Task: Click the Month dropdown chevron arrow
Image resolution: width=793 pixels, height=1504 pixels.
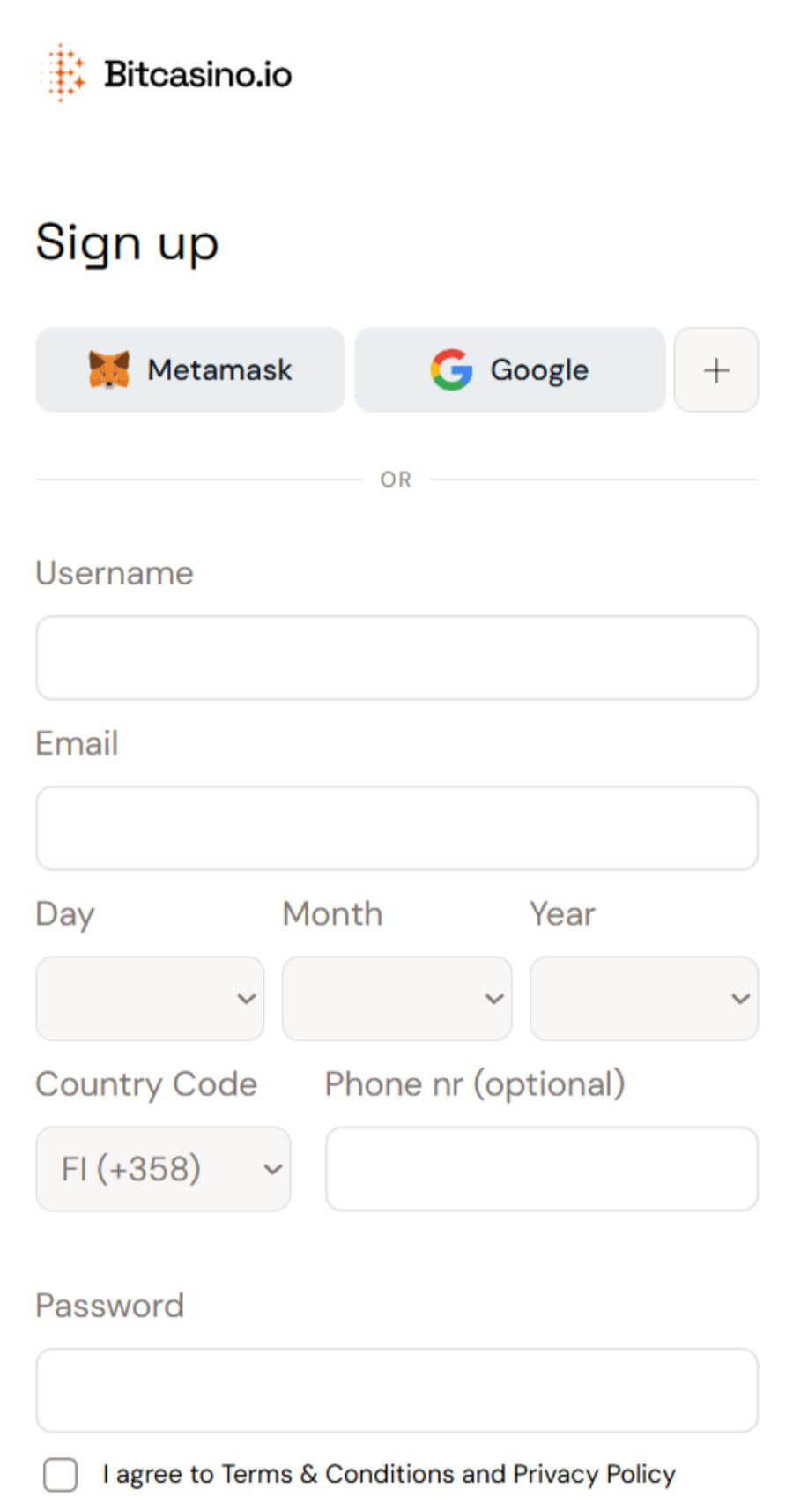Action: (x=494, y=999)
